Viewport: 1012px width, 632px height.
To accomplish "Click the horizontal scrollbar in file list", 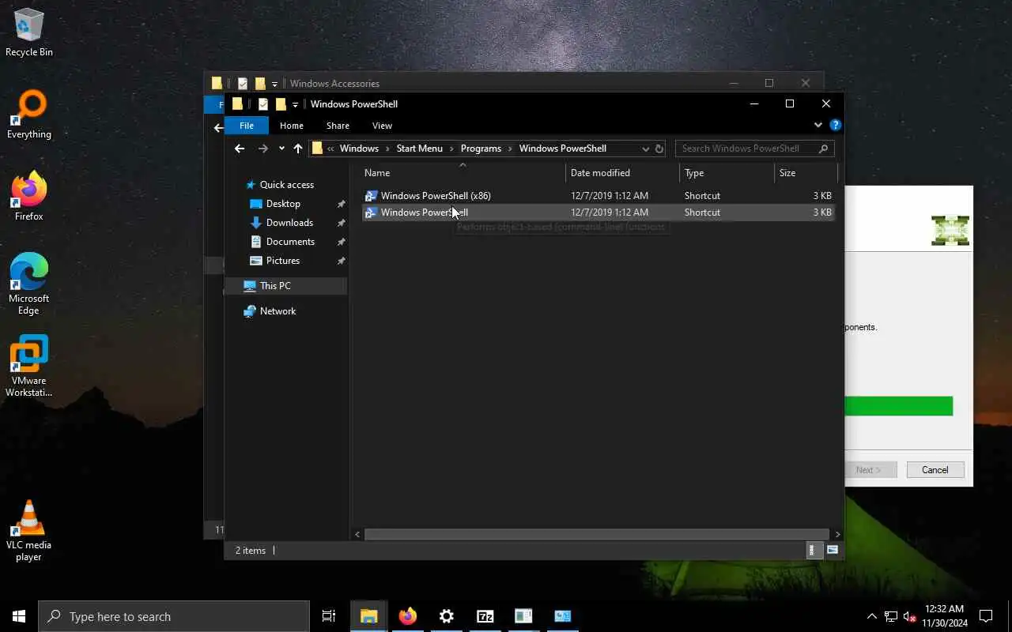I will pyautogui.click(x=597, y=535).
